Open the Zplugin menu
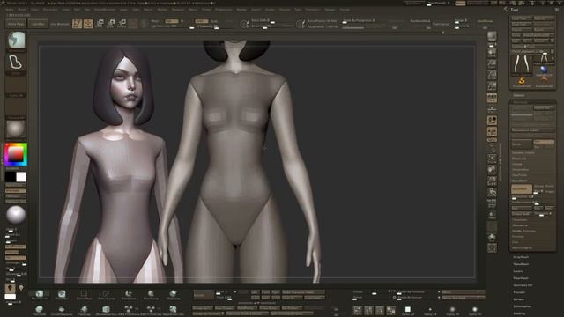 point(330,10)
